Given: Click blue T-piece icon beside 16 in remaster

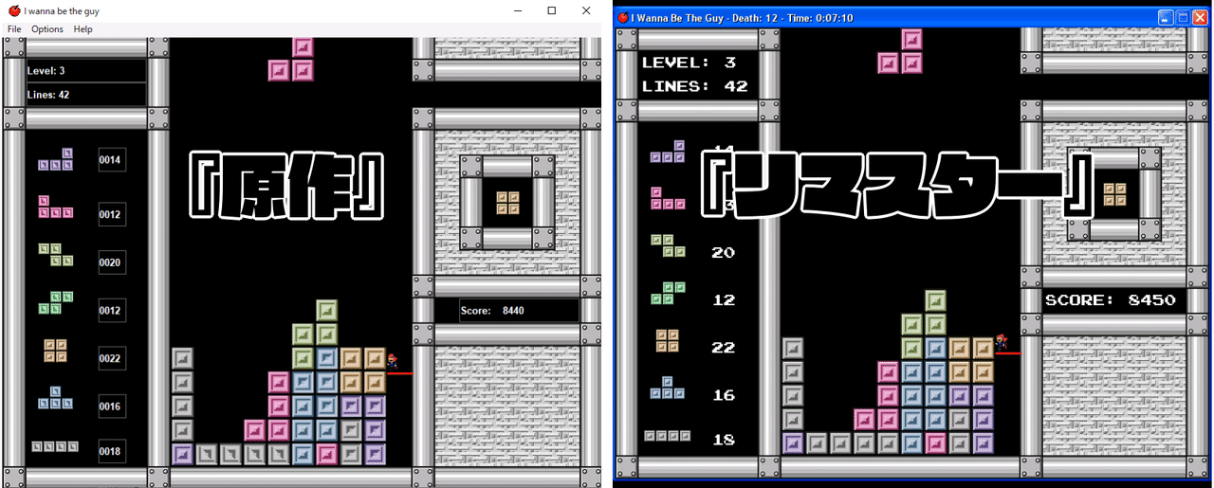Looking at the screenshot, I should (x=668, y=388).
